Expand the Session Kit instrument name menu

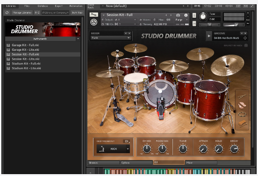tap(103, 15)
